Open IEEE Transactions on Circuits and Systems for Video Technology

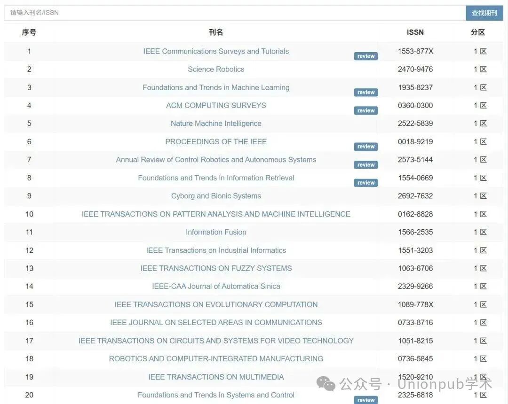click(x=216, y=341)
